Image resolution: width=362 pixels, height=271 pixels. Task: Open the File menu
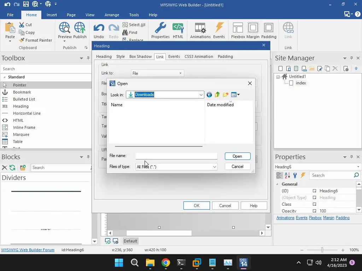click(10, 15)
